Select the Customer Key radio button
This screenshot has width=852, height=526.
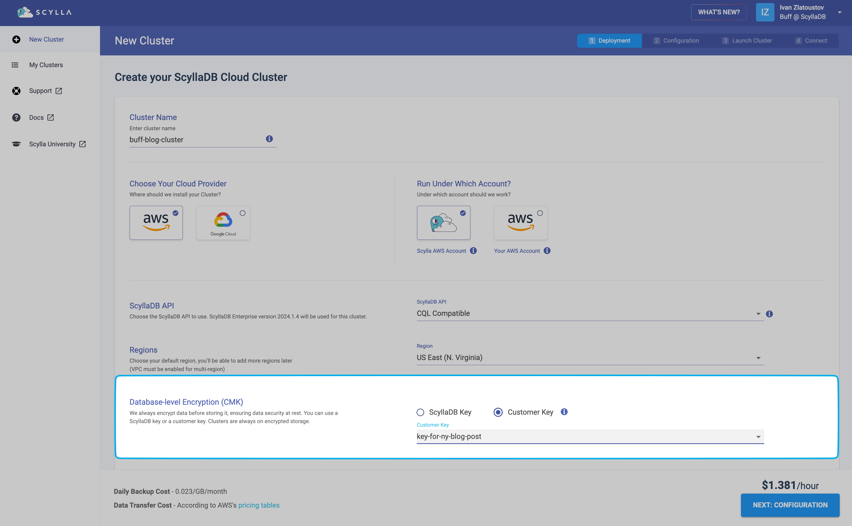click(x=498, y=412)
